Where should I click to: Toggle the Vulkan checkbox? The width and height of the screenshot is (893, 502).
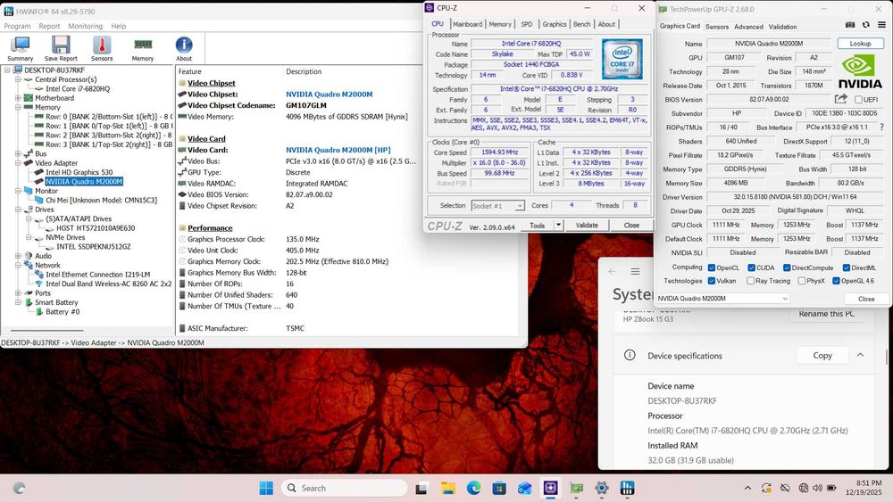712,281
